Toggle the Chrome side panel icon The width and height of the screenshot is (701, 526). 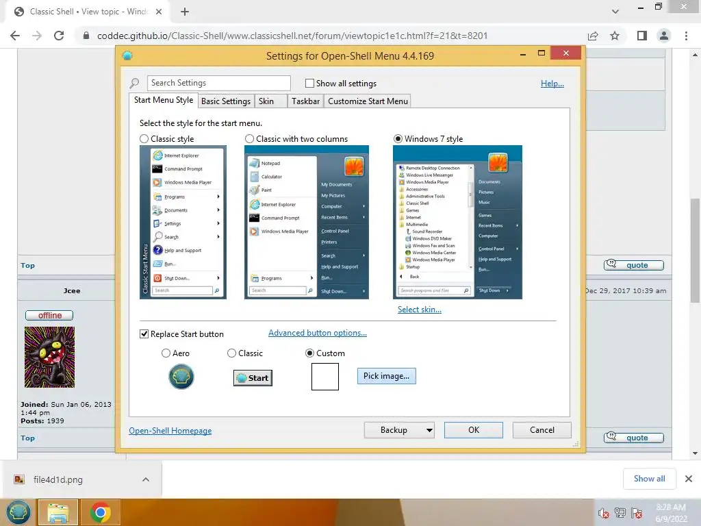[x=642, y=36]
